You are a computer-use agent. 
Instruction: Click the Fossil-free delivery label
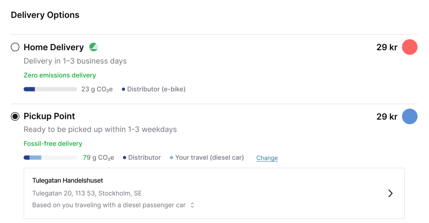coord(53,144)
